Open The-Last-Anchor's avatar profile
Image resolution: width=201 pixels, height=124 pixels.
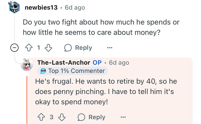[27, 65]
